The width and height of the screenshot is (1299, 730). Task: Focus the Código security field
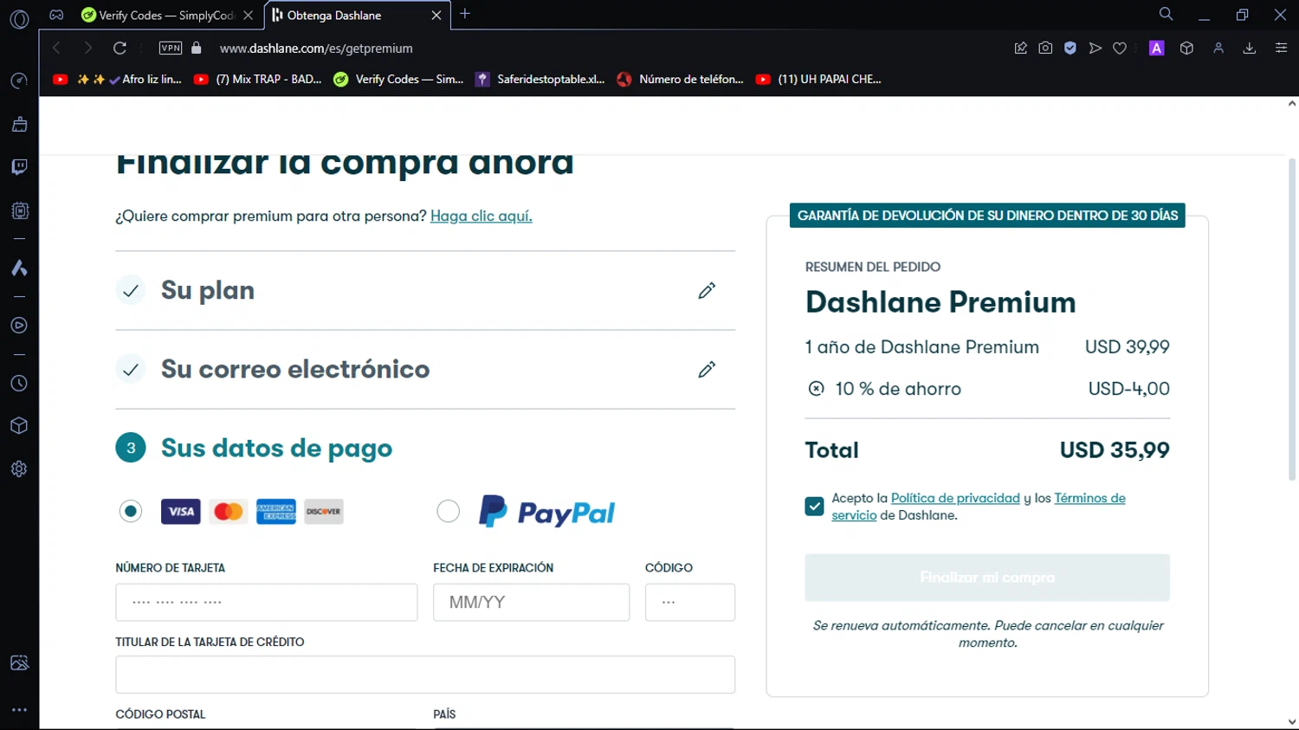[x=690, y=602]
